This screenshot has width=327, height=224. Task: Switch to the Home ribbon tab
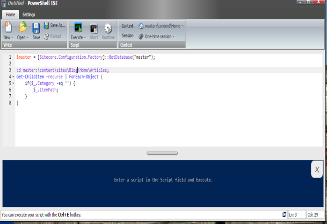tap(10, 14)
